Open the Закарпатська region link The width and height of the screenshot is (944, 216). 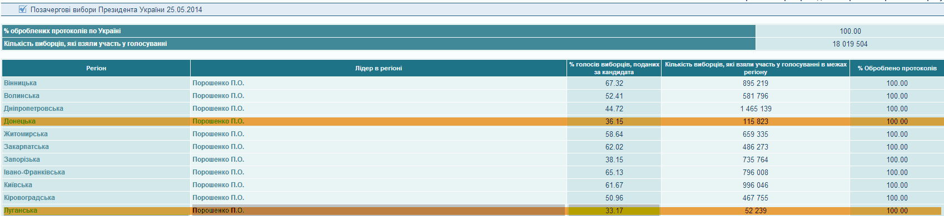[x=26, y=147]
